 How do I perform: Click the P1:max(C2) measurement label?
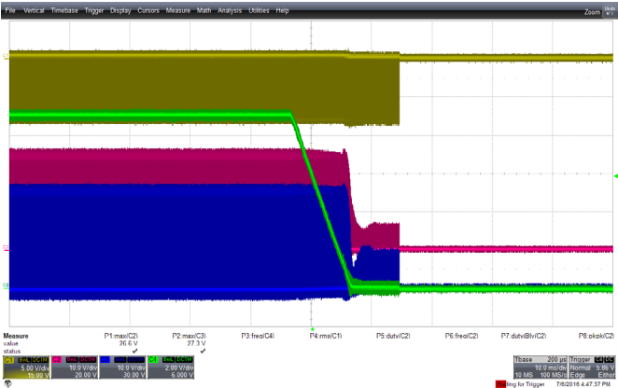(121, 336)
